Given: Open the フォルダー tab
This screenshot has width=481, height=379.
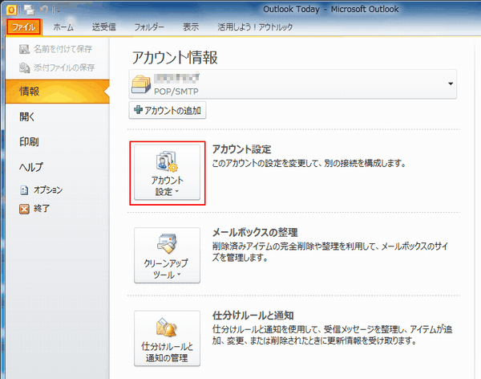Looking at the screenshot, I should coord(149,27).
